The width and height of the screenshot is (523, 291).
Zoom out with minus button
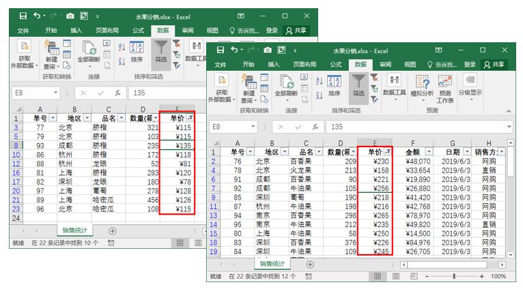pyautogui.click(x=427, y=277)
